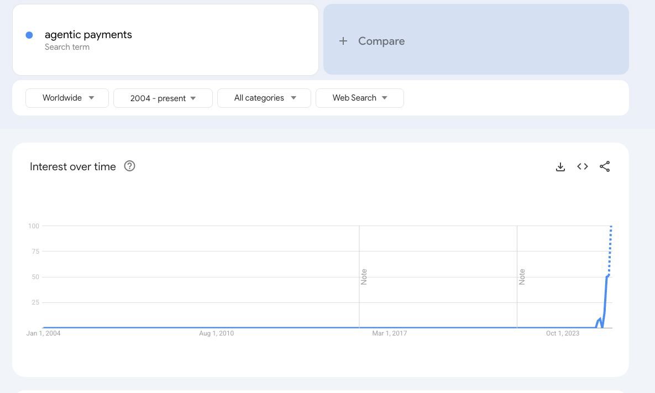
Task: Click the Note marker near Mar 2017
Action: point(364,277)
